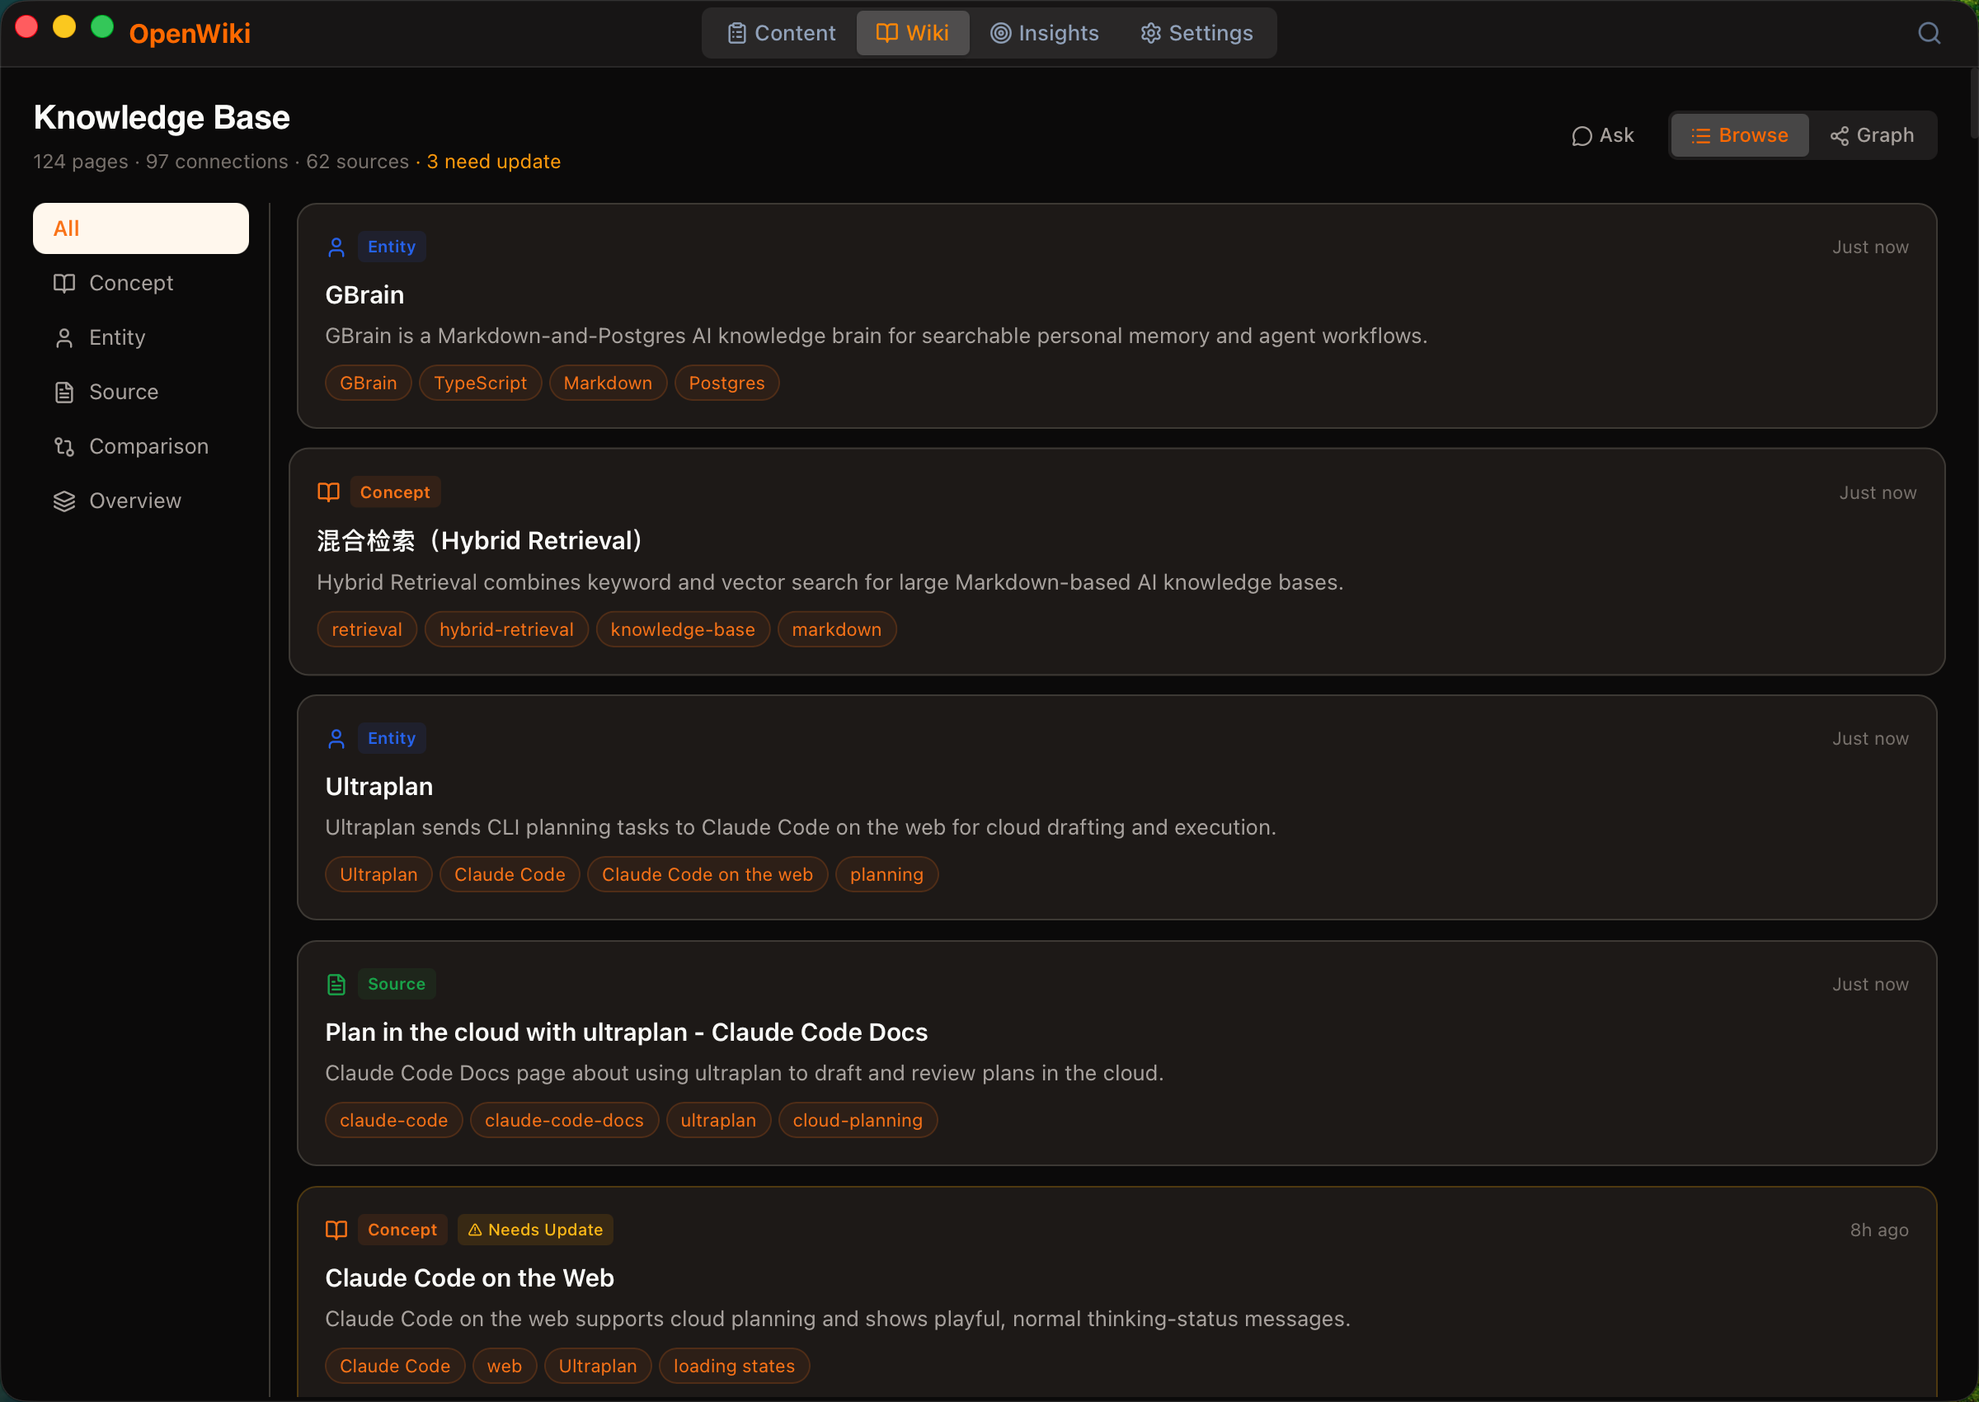The height and width of the screenshot is (1402, 1979).
Task: Click the claude-code-docs tag
Action: (x=565, y=1121)
